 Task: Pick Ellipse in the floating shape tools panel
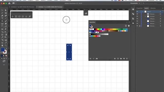pos(19,16)
